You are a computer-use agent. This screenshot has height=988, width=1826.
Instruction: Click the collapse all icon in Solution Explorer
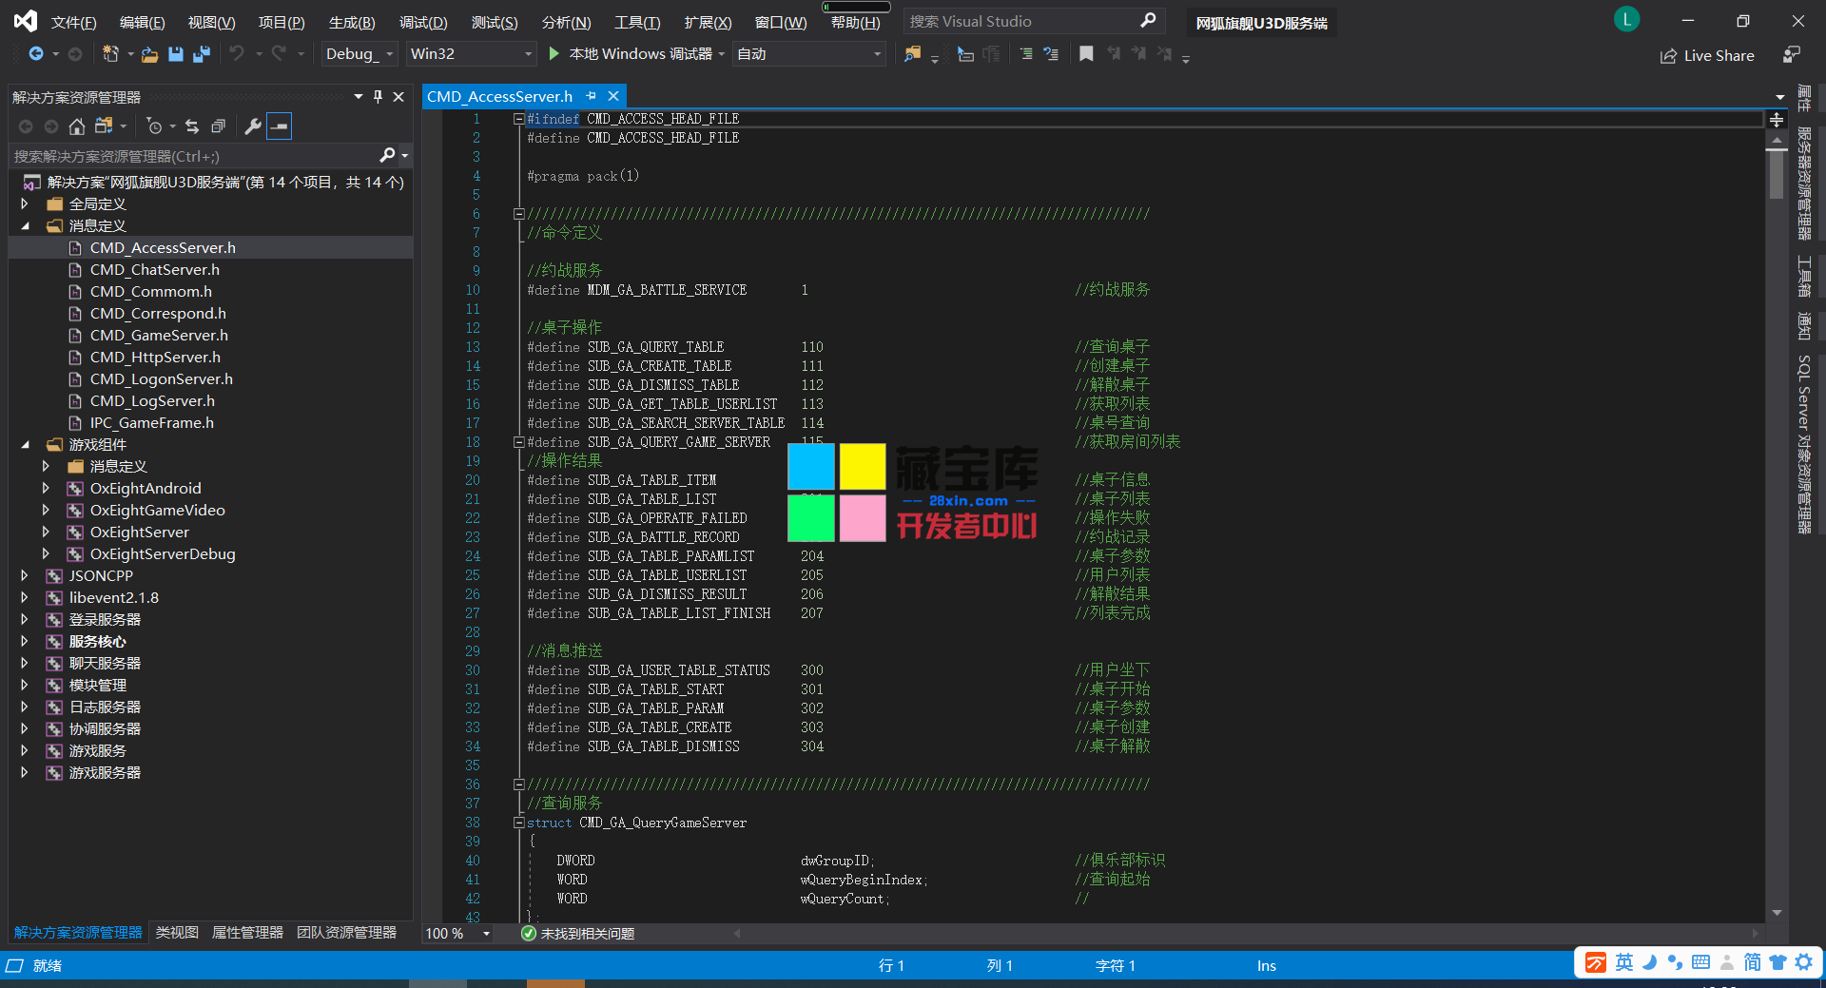point(218,126)
